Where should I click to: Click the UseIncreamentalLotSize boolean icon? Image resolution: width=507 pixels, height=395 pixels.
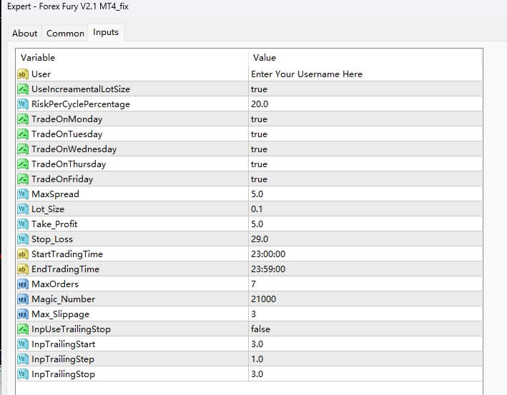pos(23,89)
